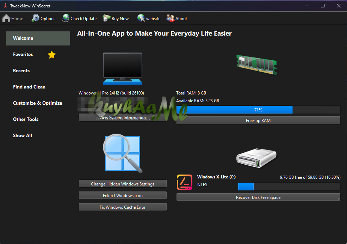Click the Check Update globe icon

pyautogui.click(x=66, y=18)
